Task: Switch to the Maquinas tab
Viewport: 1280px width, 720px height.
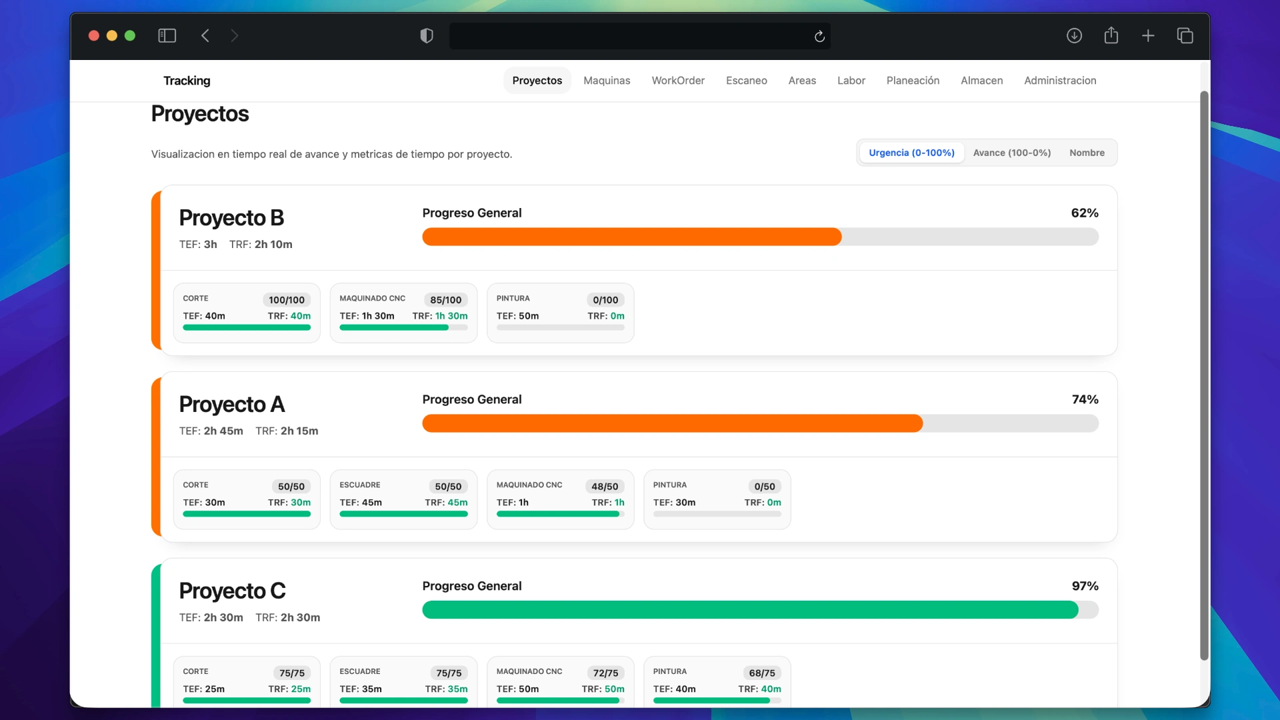Action: point(607,80)
